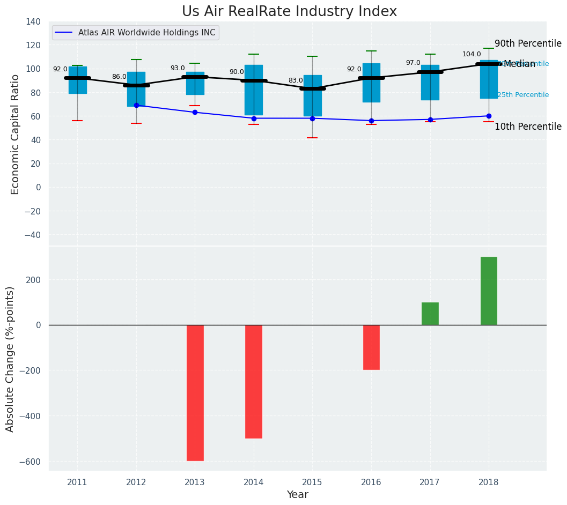Click the x-axis tick '2015'
The height and width of the screenshot is (505, 567).
pos(312,482)
